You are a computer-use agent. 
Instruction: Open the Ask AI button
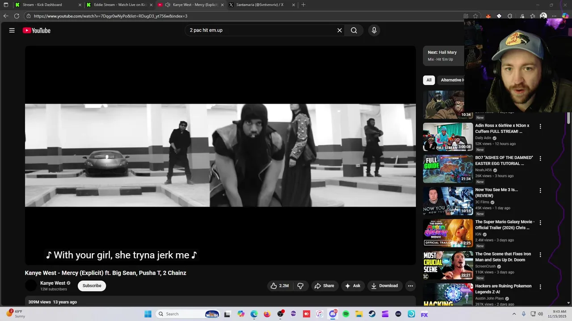pyautogui.click(x=352, y=286)
